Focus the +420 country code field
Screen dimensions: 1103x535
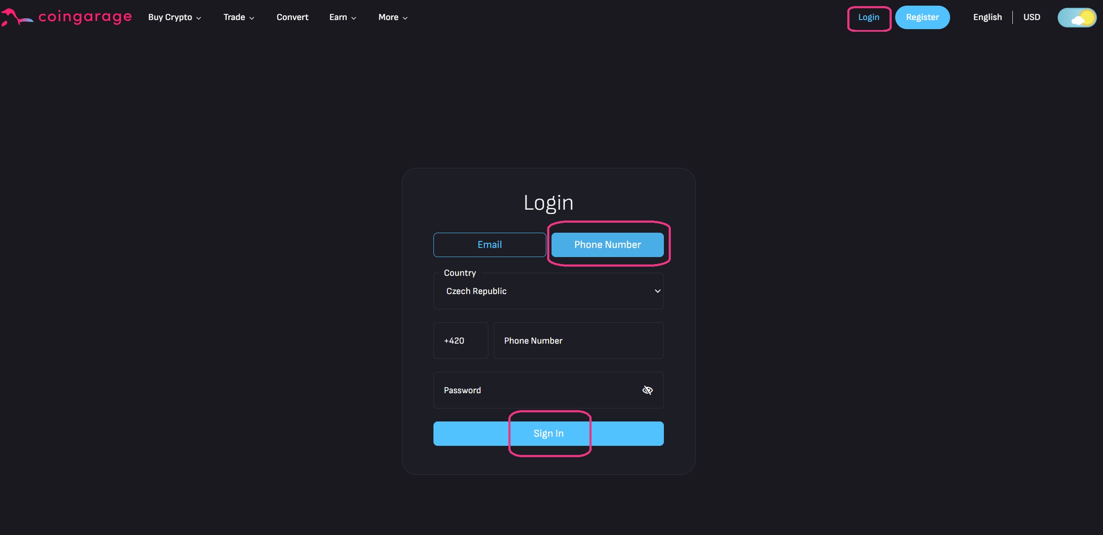[x=461, y=341]
